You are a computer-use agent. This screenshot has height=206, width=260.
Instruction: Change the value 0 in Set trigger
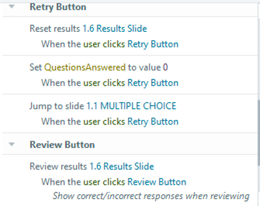click(165, 67)
